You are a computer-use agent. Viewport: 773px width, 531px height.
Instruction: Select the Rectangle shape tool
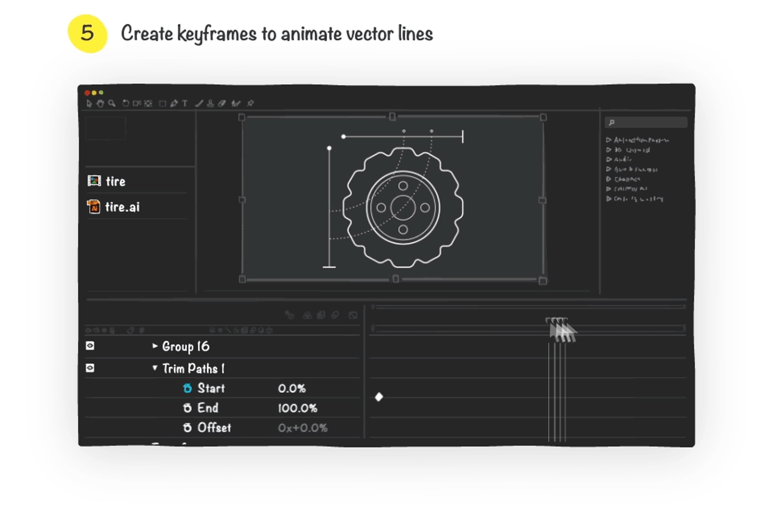tap(162, 104)
